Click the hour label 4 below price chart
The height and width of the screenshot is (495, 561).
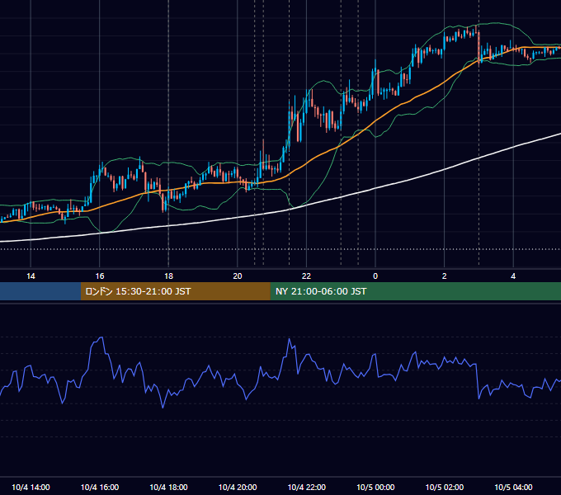click(x=513, y=276)
